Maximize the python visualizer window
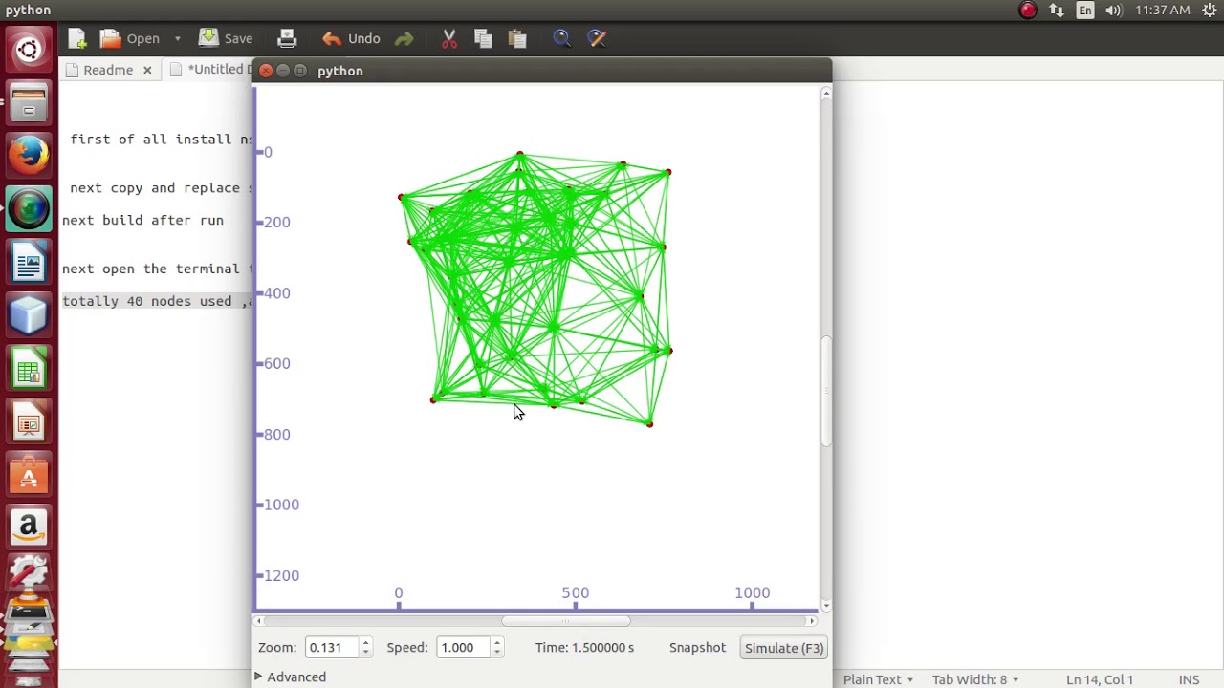The width and height of the screenshot is (1224, 688). (300, 71)
